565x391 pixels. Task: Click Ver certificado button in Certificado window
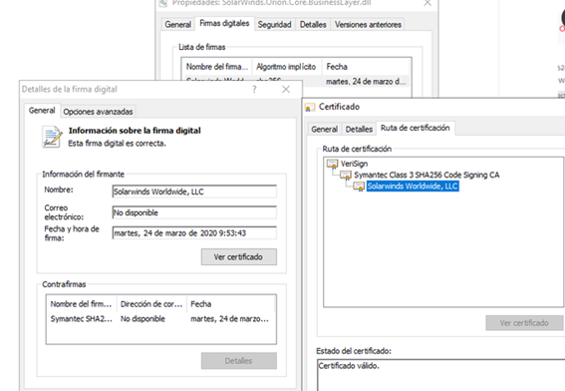coord(524,323)
